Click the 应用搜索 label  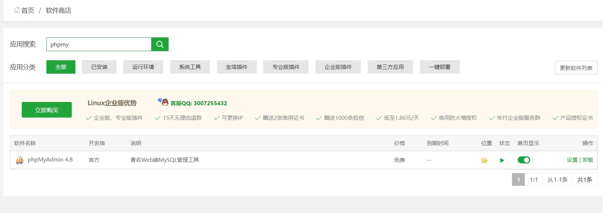click(23, 44)
